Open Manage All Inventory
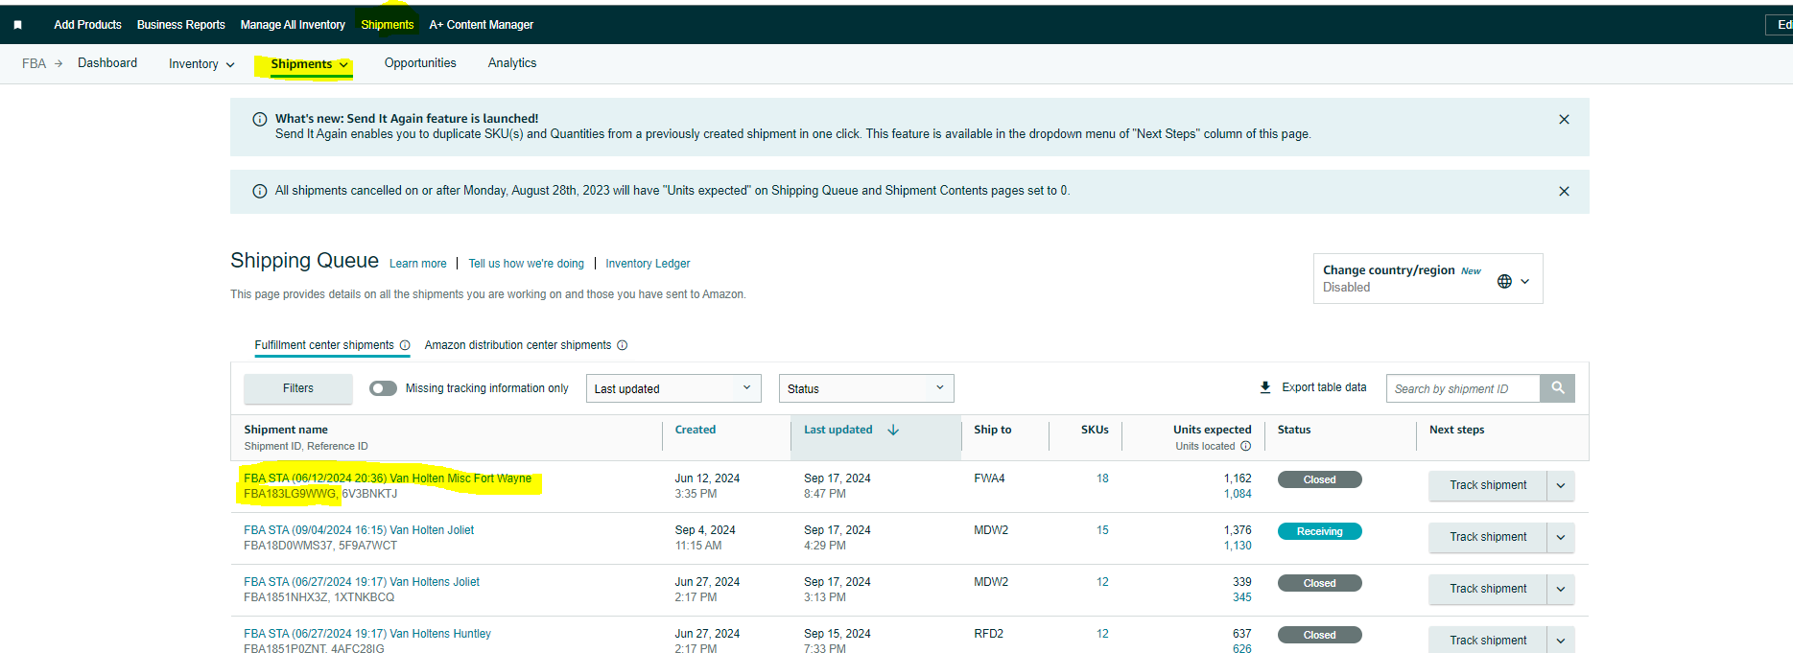This screenshot has height=653, width=1793. (x=293, y=25)
